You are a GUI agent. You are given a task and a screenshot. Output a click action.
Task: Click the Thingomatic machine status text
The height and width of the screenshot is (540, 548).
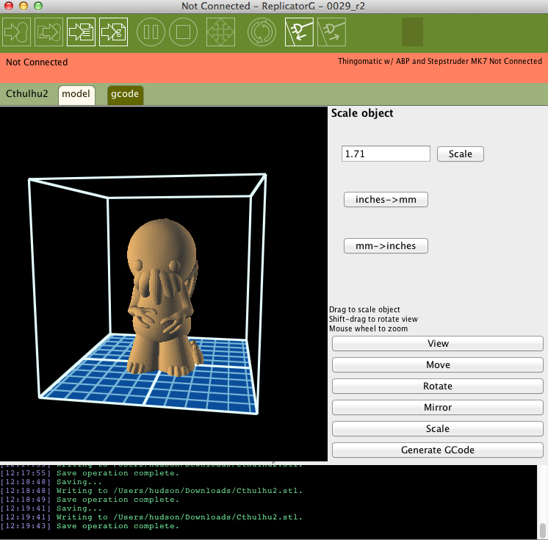(440, 61)
